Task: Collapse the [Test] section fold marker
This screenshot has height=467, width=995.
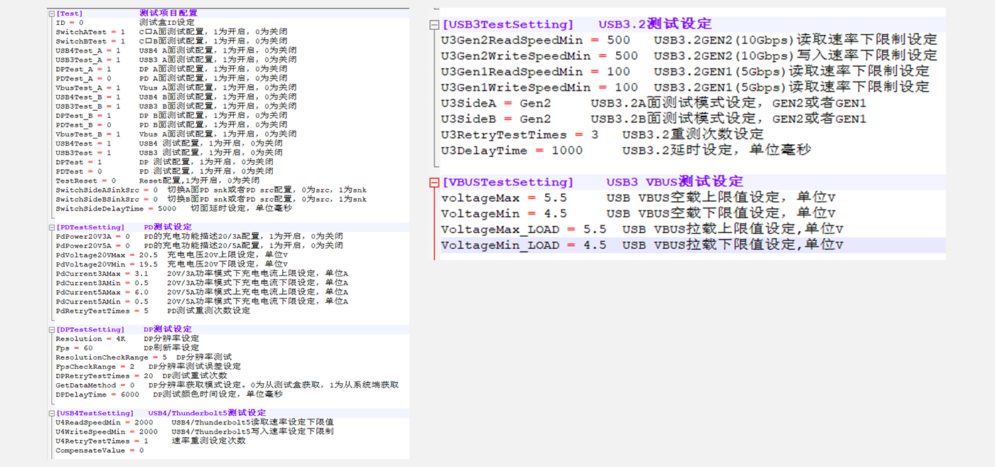Action: click(51, 14)
